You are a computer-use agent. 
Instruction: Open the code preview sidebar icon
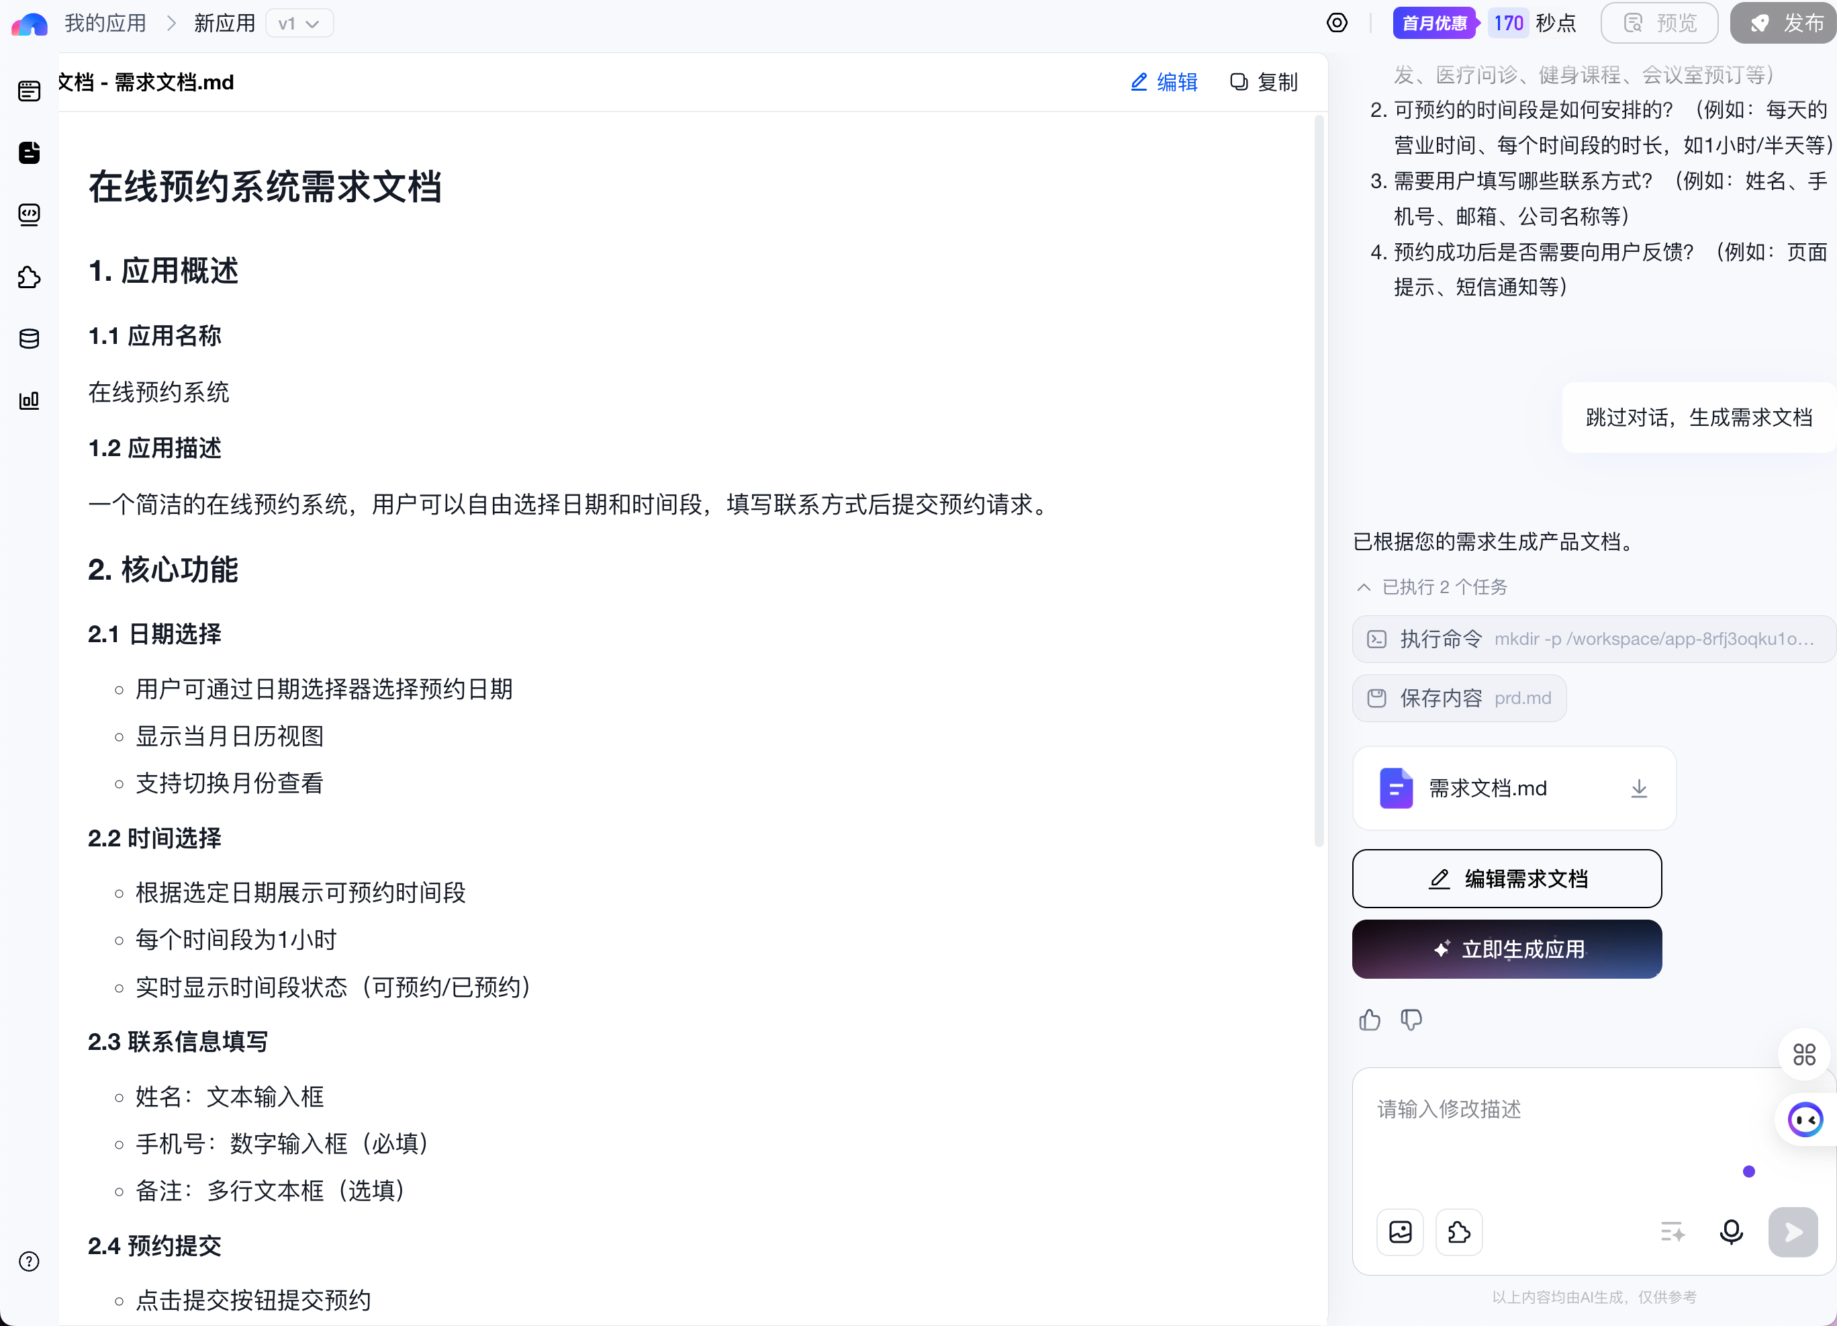click(29, 215)
